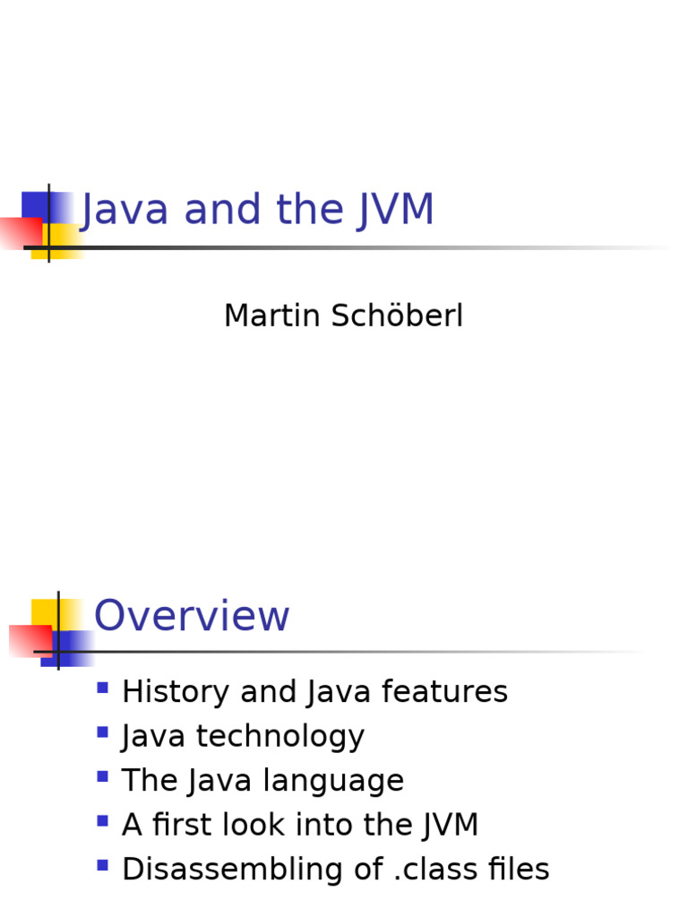Screen dimensions: 688x918
Task: Click the "Java and the JVM" slide title
Action: click(x=258, y=211)
